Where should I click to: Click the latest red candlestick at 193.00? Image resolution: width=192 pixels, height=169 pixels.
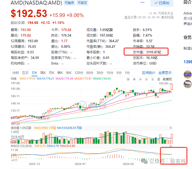[x=172, y=87]
